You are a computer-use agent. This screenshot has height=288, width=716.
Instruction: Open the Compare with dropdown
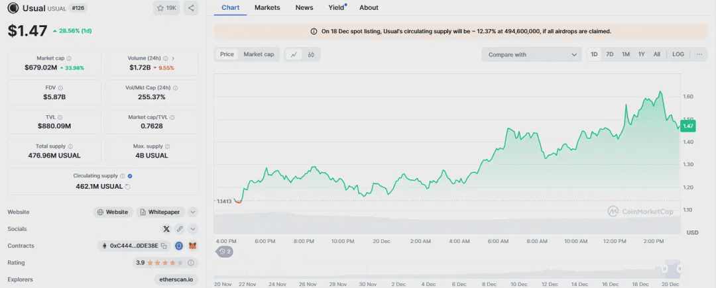(532, 54)
